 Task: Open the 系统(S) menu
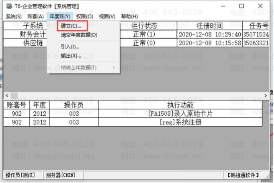14,16
